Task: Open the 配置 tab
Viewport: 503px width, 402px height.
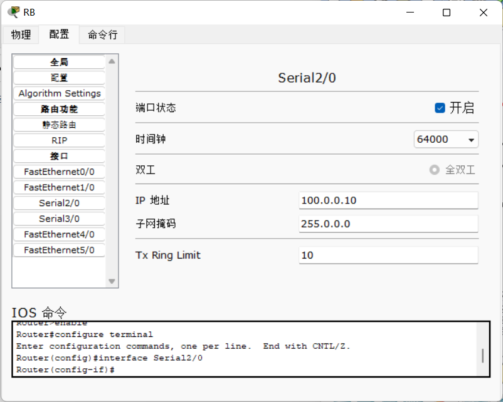Action: pyautogui.click(x=60, y=34)
